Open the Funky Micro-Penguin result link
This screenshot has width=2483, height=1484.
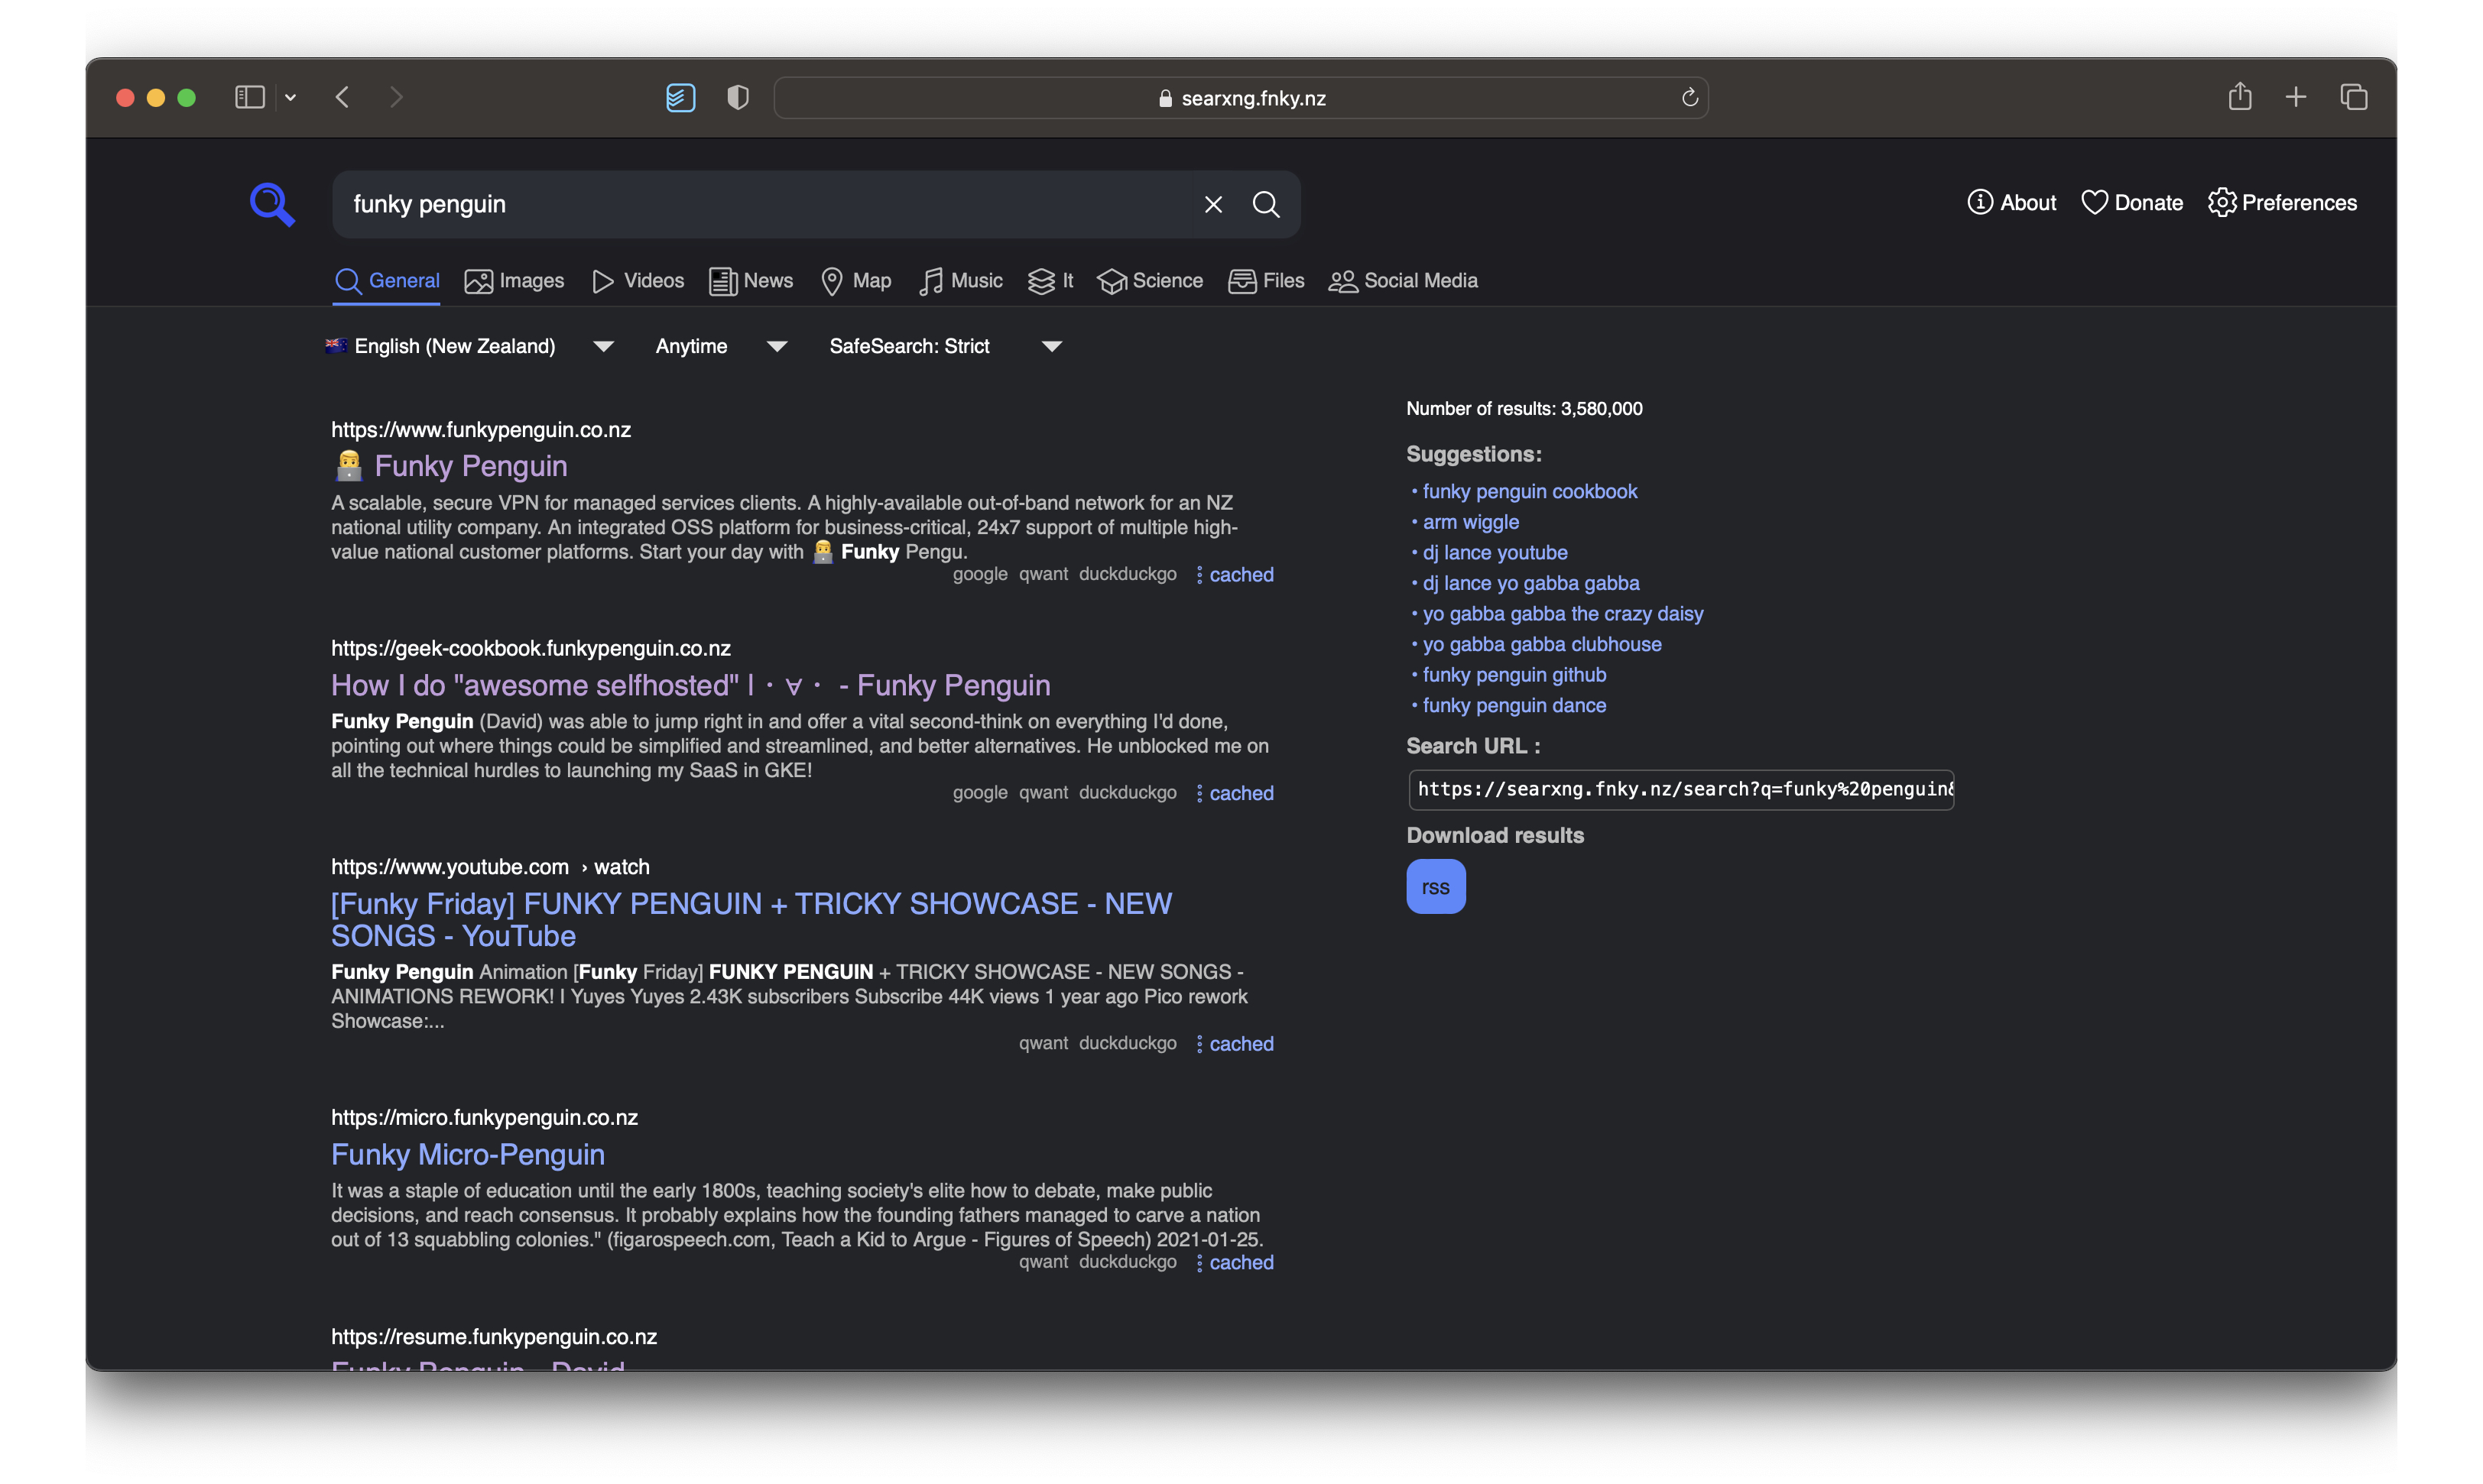tap(467, 1154)
